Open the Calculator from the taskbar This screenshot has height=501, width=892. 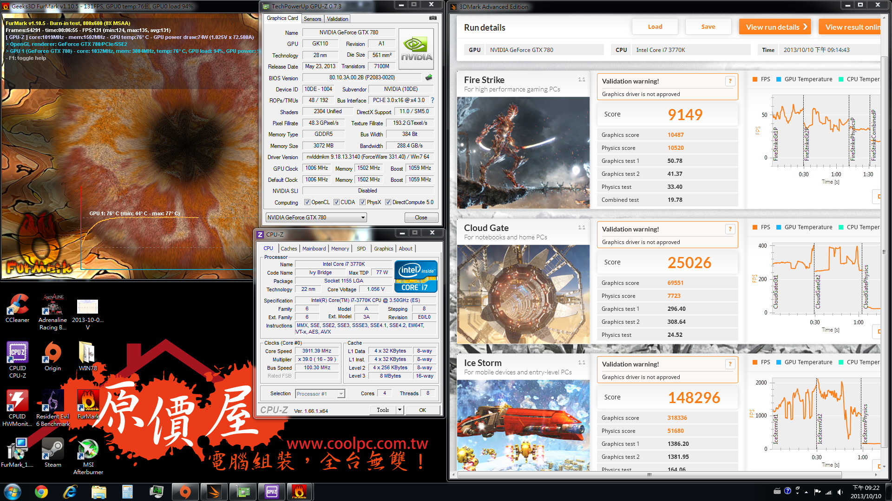(127, 492)
